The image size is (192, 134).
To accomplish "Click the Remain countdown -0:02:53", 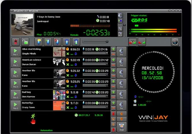I will pos(97,33).
